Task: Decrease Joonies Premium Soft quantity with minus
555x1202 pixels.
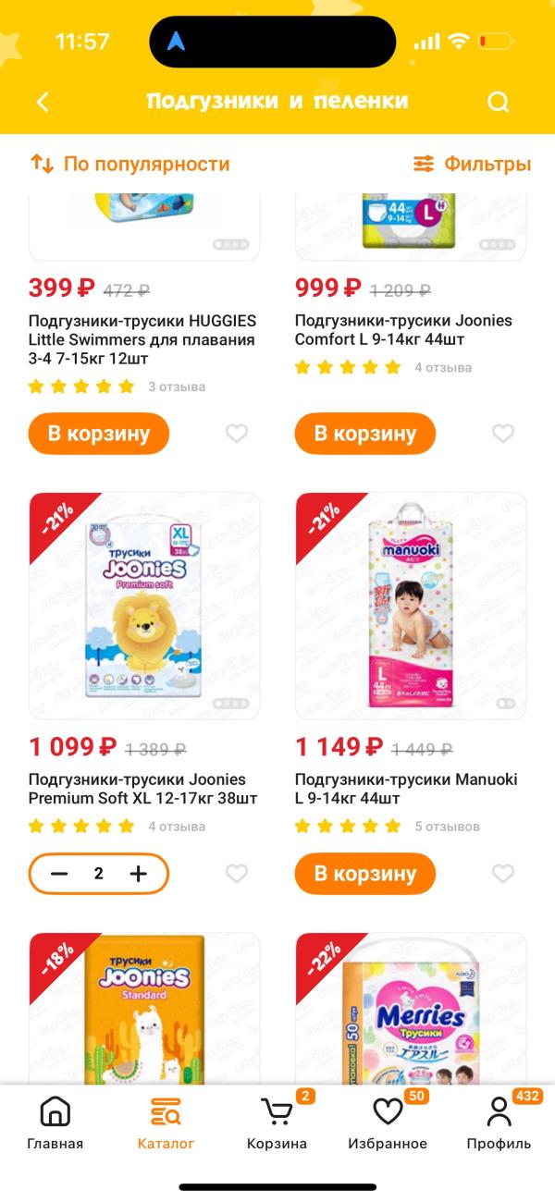Action: pos(60,874)
